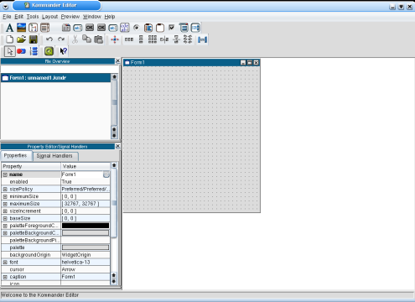
Task: Click the File Overview scrollbar up arrow
Action: (x=114, y=76)
